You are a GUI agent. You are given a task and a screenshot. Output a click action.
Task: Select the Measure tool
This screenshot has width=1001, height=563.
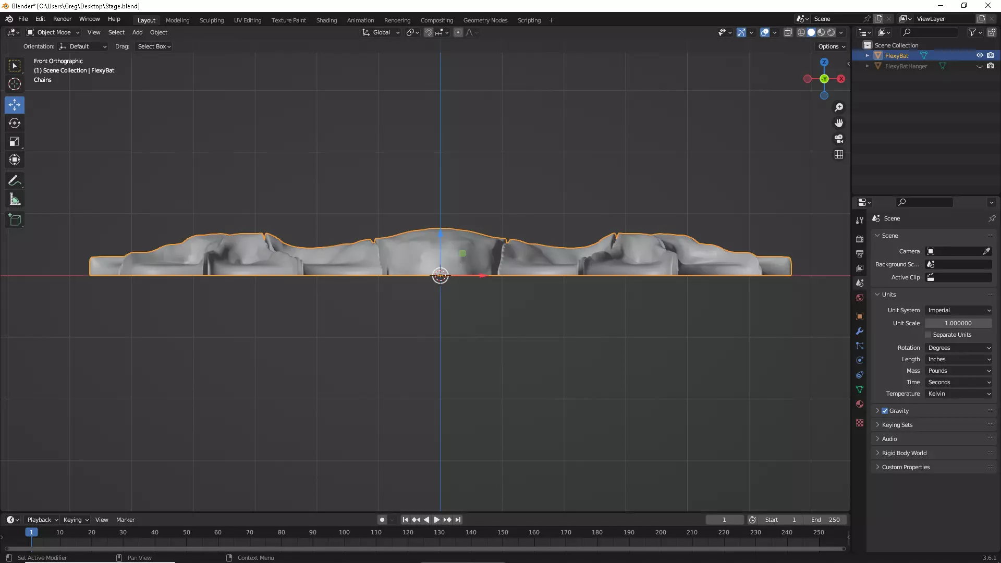click(15, 199)
